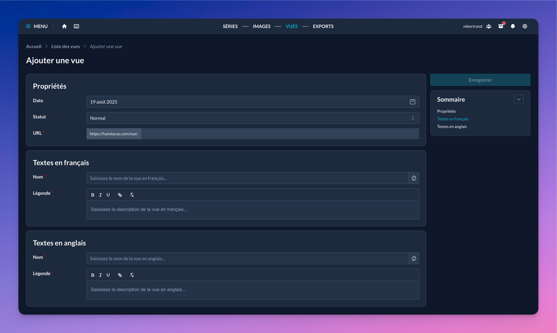This screenshot has width=557, height=333.
Task: Copy the English Nom field icon
Action: coord(414,258)
